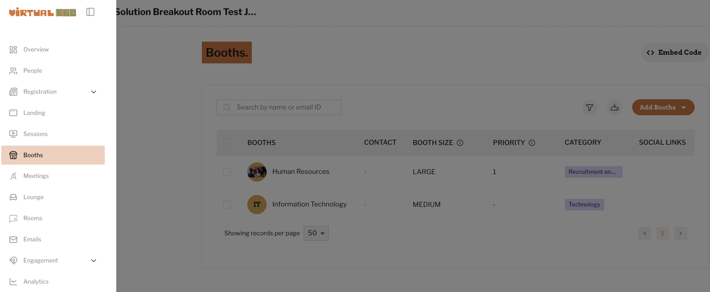Open the filter funnel icon
The width and height of the screenshot is (710, 292).
[590, 107]
